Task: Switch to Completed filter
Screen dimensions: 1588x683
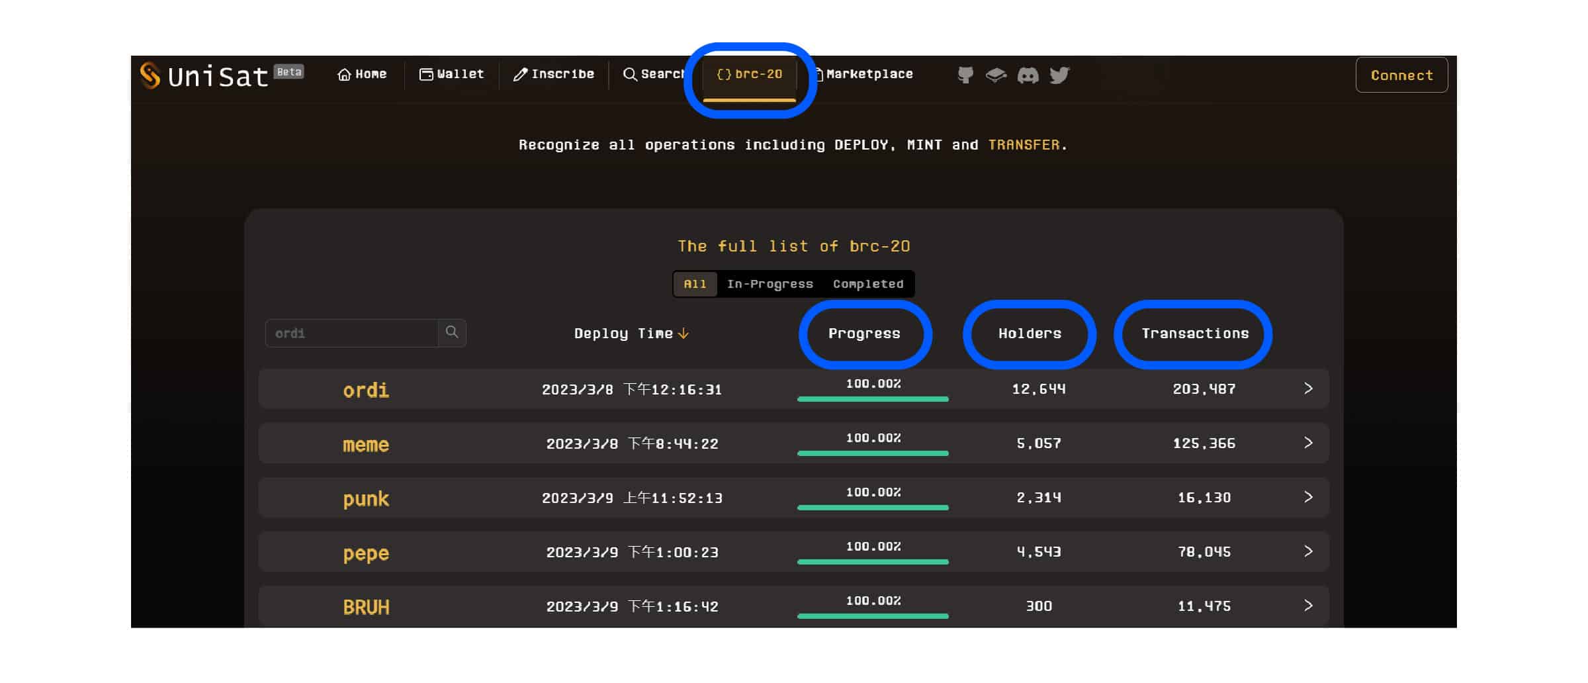Action: 868,284
